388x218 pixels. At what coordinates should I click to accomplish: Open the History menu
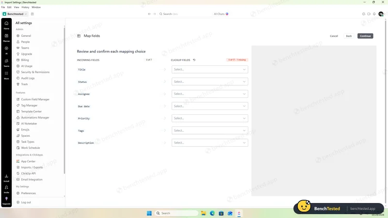pyautogui.click(x=25, y=7)
